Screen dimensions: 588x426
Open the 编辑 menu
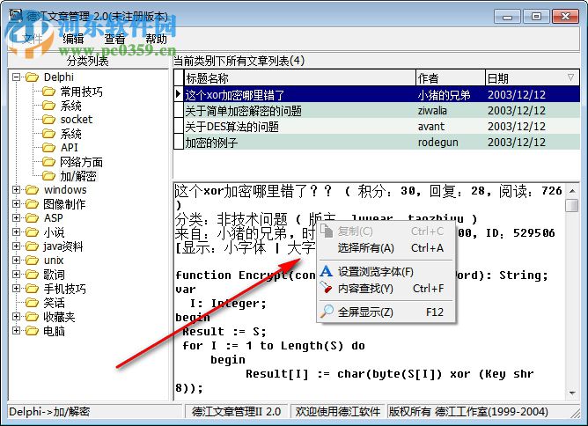[73, 39]
